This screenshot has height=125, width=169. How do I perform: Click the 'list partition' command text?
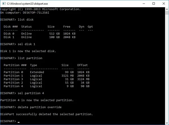click(30, 58)
